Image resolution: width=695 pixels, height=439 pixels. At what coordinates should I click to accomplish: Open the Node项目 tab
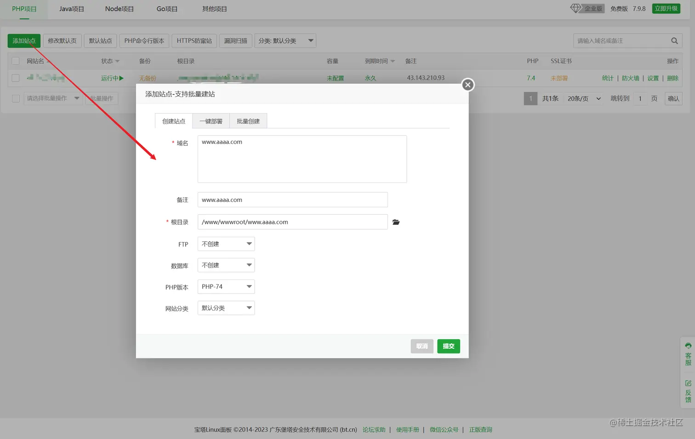point(120,9)
